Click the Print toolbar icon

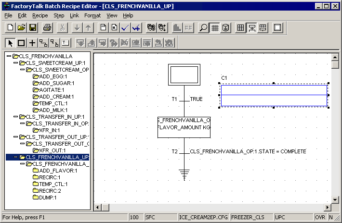(x=47, y=28)
